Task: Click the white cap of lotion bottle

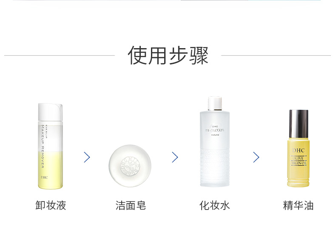Action: click(215, 103)
